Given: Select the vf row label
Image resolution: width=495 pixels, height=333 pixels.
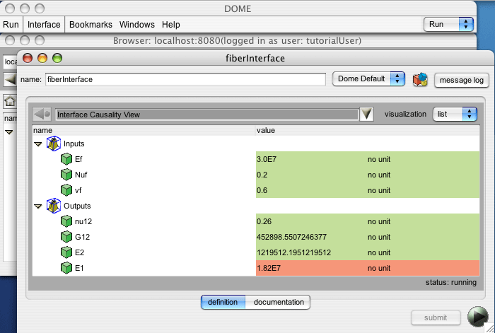Looking at the screenshot, I should pyautogui.click(x=78, y=190).
